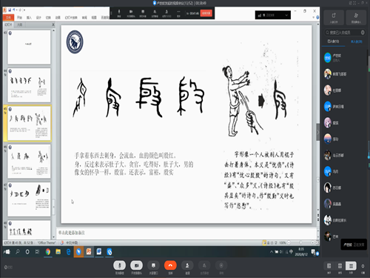This screenshot has width=370, height=278.
Task: Switch to grid layout view icon
Action: click(x=340, y=266)
